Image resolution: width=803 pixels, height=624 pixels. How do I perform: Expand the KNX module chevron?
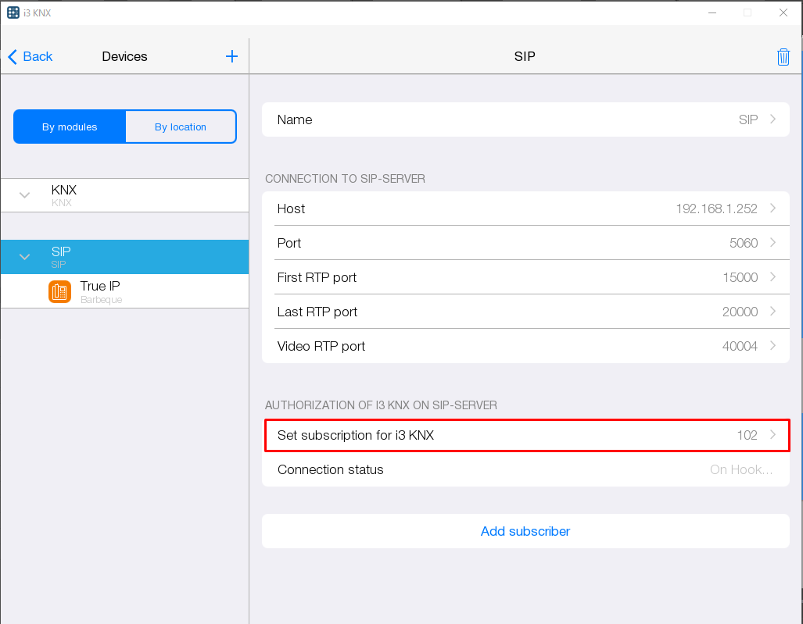[x=24, y=195]
